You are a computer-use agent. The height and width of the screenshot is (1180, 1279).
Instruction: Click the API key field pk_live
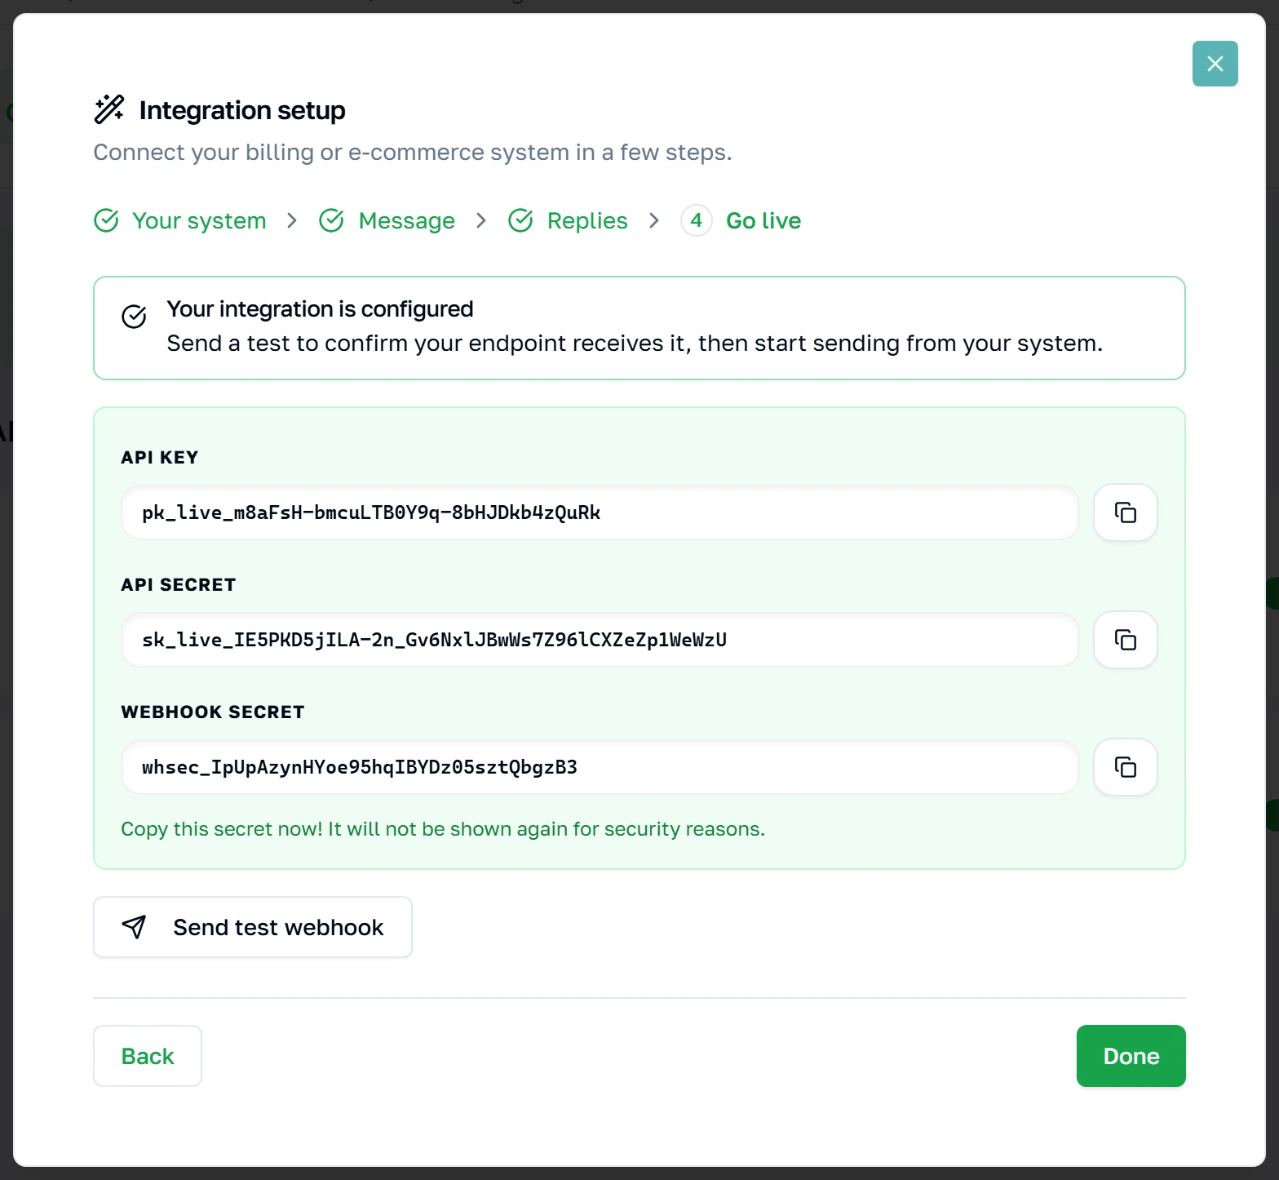click(x=600, y=512)
